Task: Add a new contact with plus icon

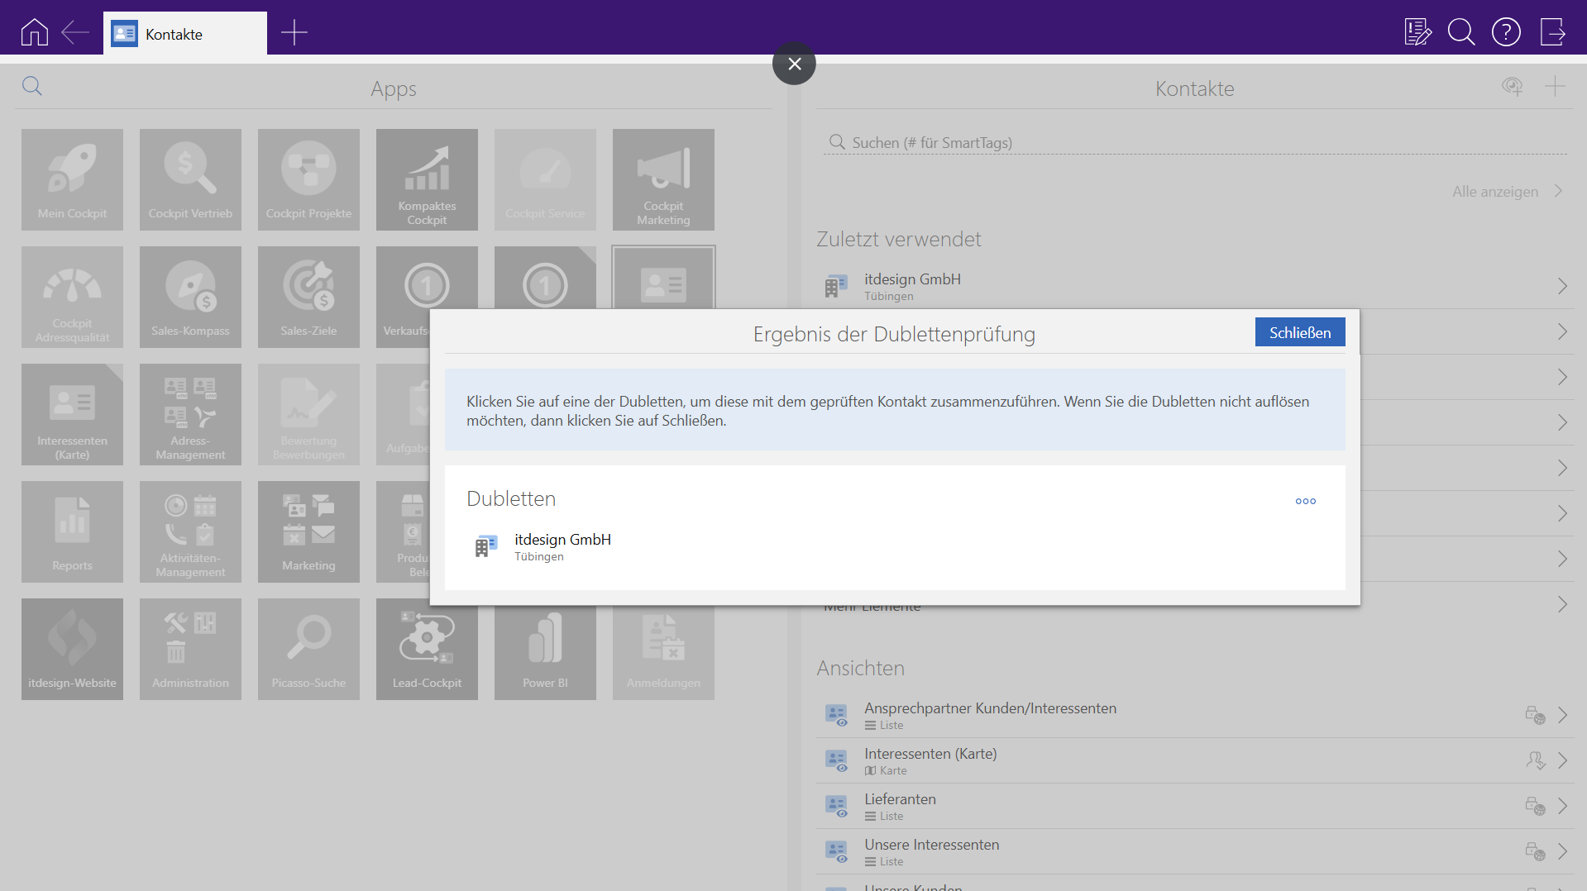Action: click(1555, 86)
